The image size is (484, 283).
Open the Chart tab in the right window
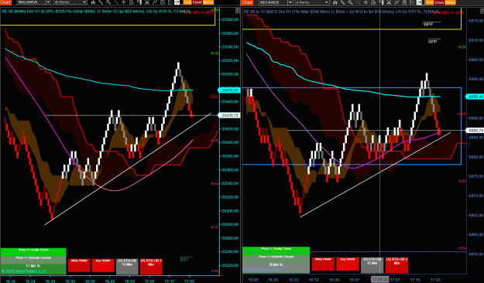pos(248,2)
